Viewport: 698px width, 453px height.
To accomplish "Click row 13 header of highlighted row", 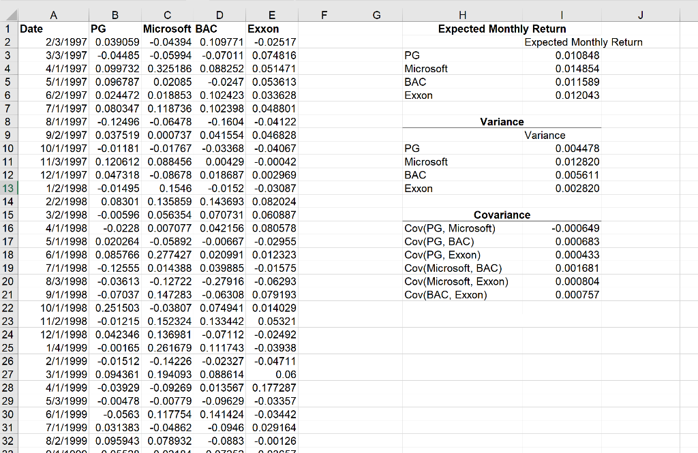I will point(7,188).
